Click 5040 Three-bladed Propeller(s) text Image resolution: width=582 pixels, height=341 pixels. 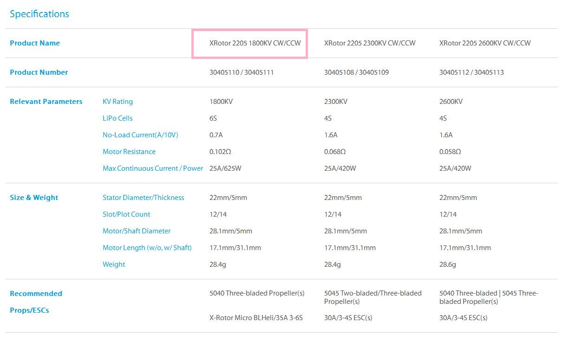point(257,293)
